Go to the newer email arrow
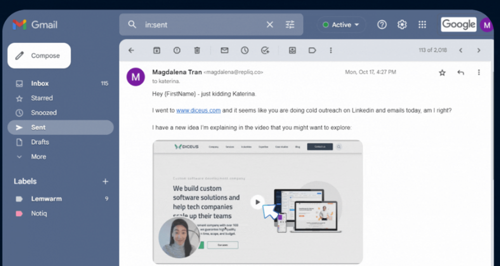This screenshot has width=500, height=266. (461, 50)
